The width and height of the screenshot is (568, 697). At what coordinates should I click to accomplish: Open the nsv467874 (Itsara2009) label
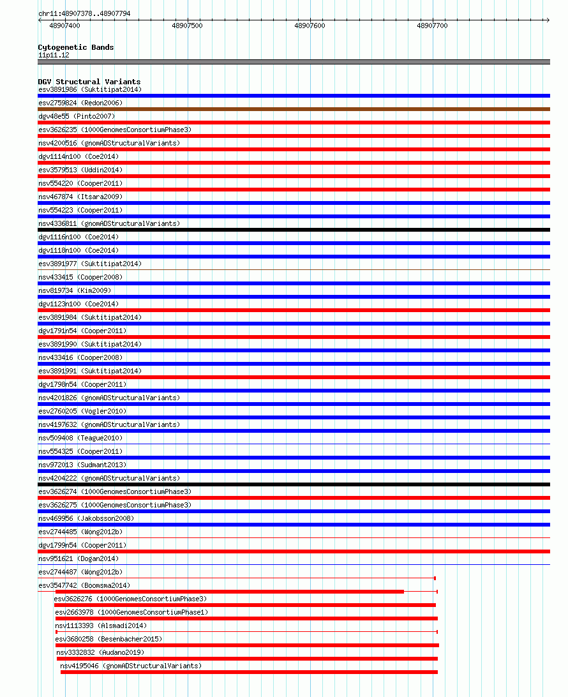(x=80, y=197)
